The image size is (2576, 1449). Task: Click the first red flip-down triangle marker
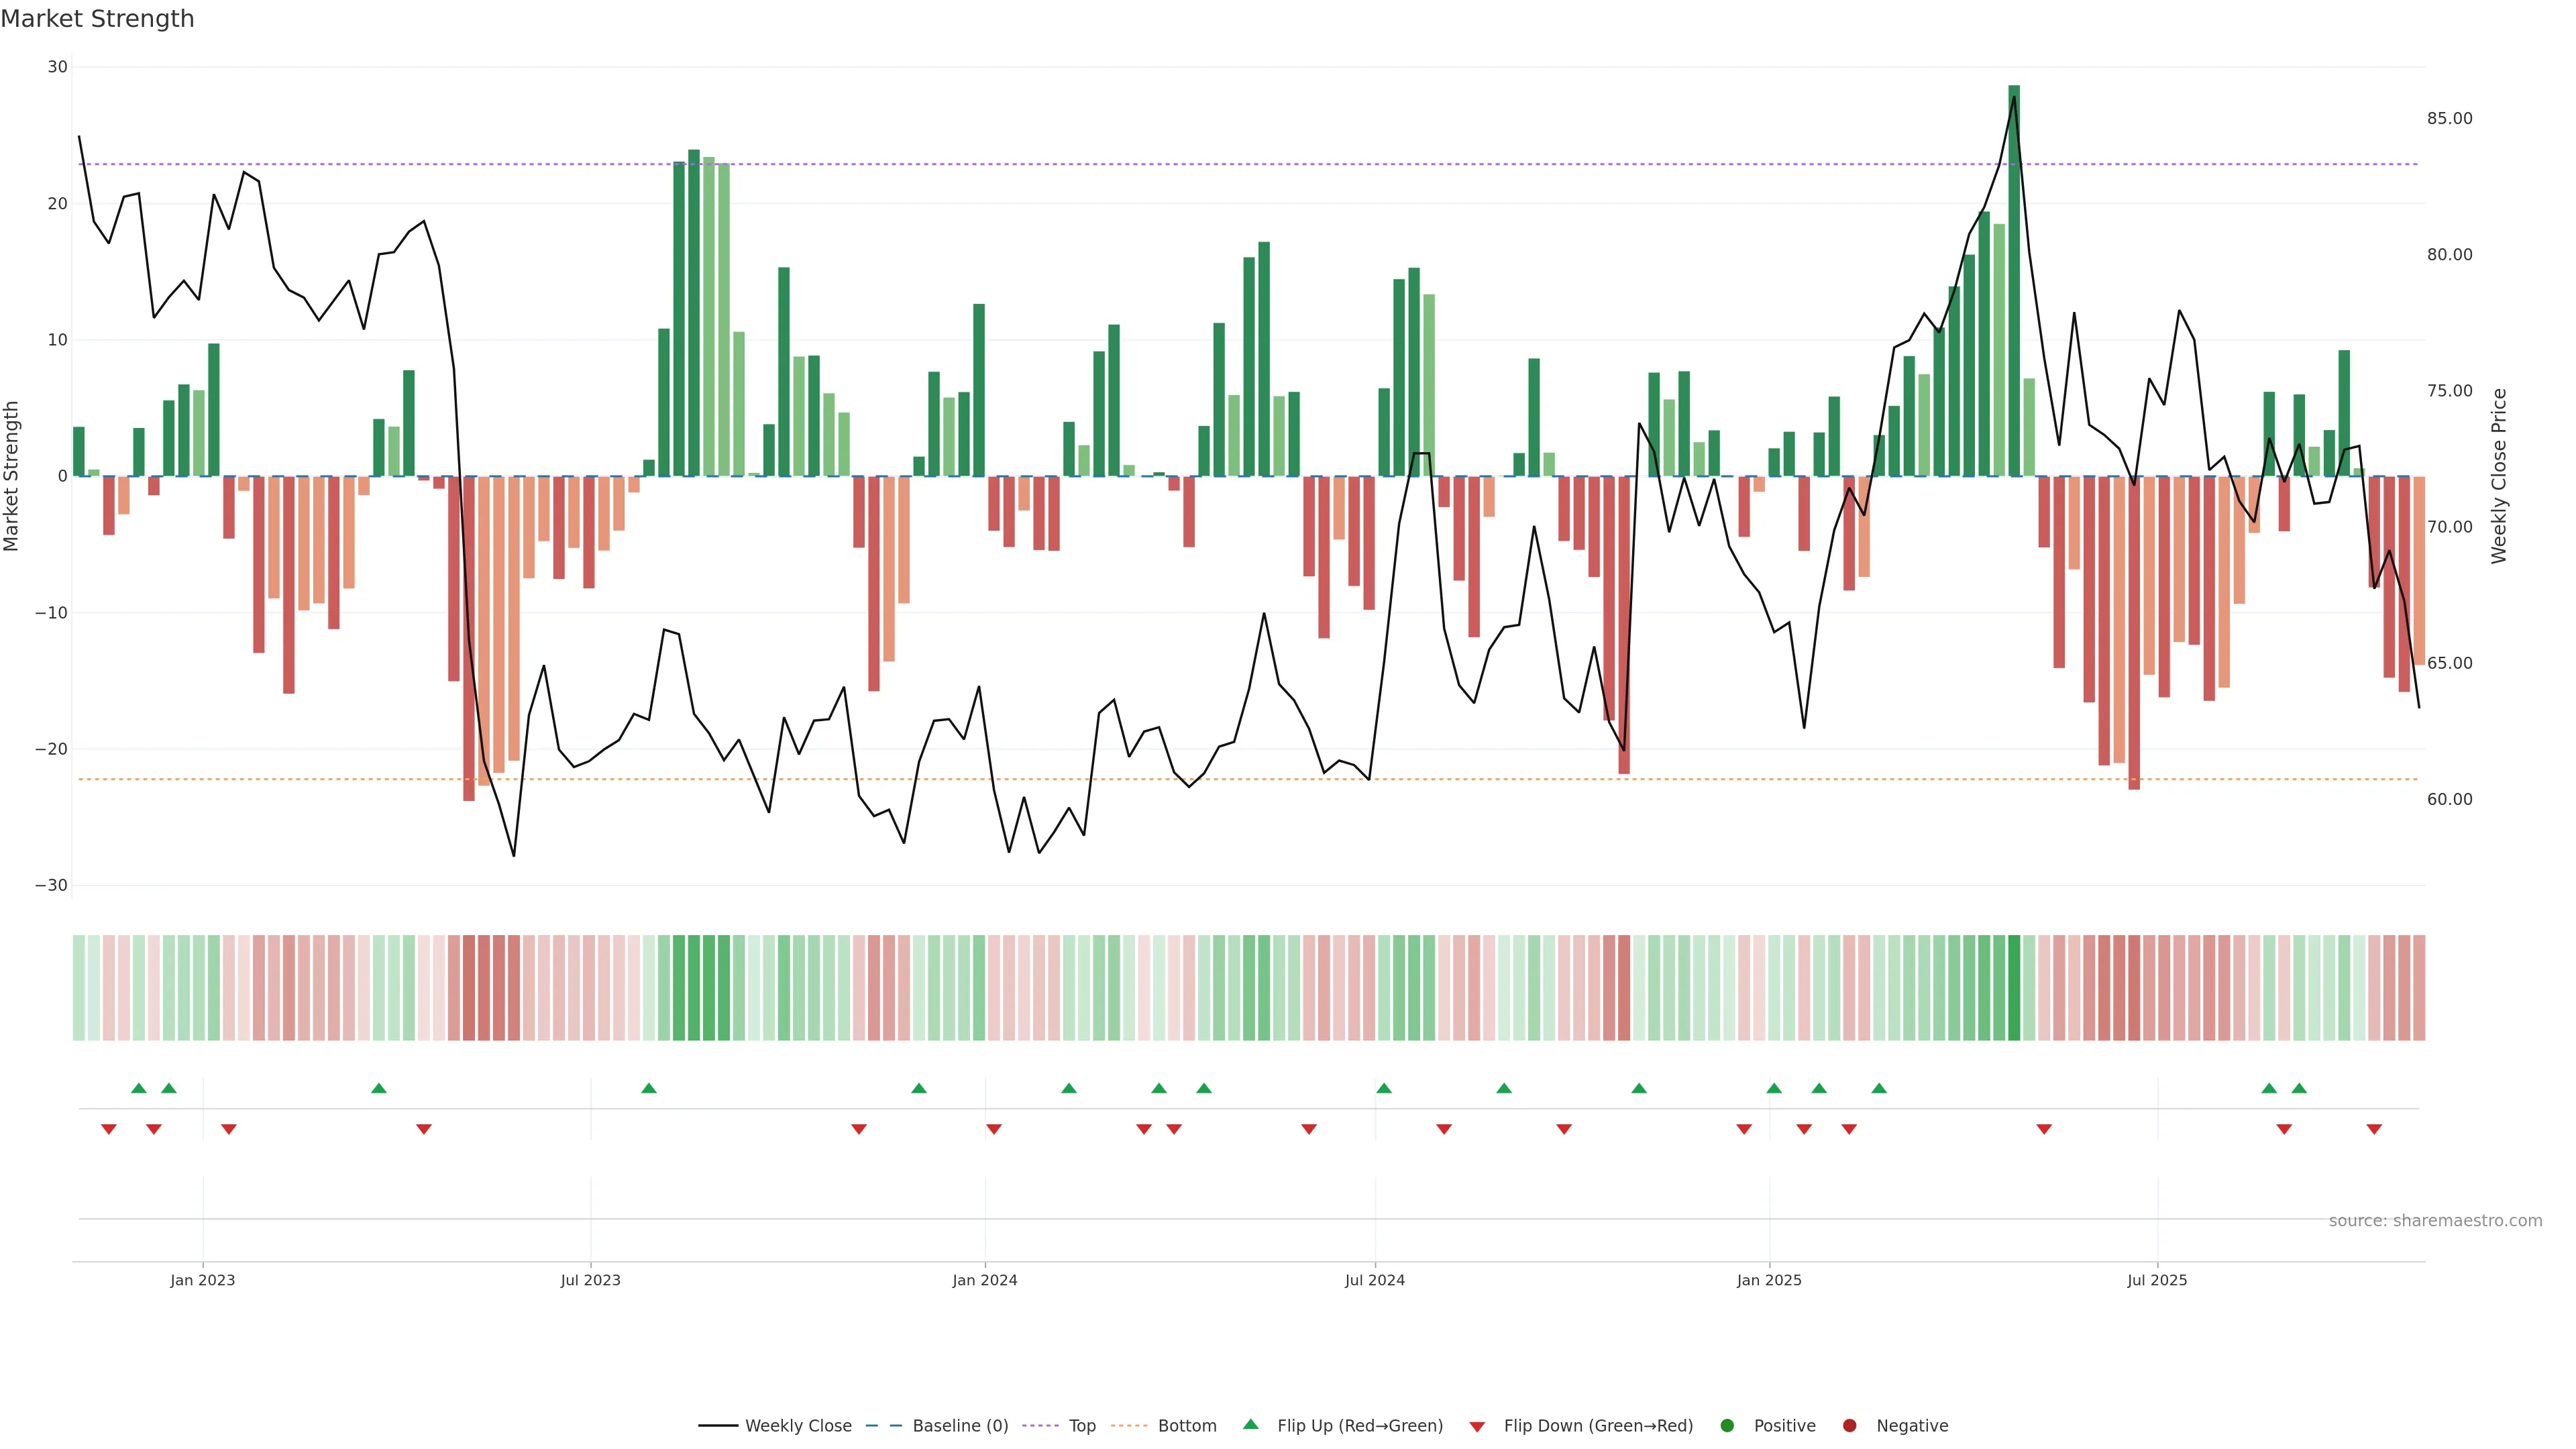pyautogui.click(x=109, y=1129)
